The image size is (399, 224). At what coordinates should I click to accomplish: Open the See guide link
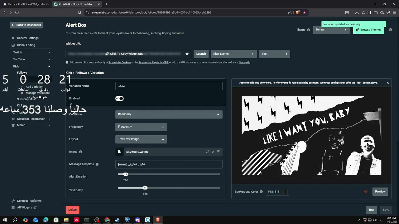coord(245,63)
